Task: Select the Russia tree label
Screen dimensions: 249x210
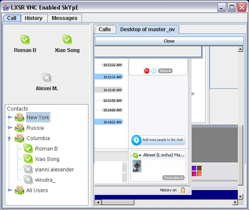Action: [35, 128]
